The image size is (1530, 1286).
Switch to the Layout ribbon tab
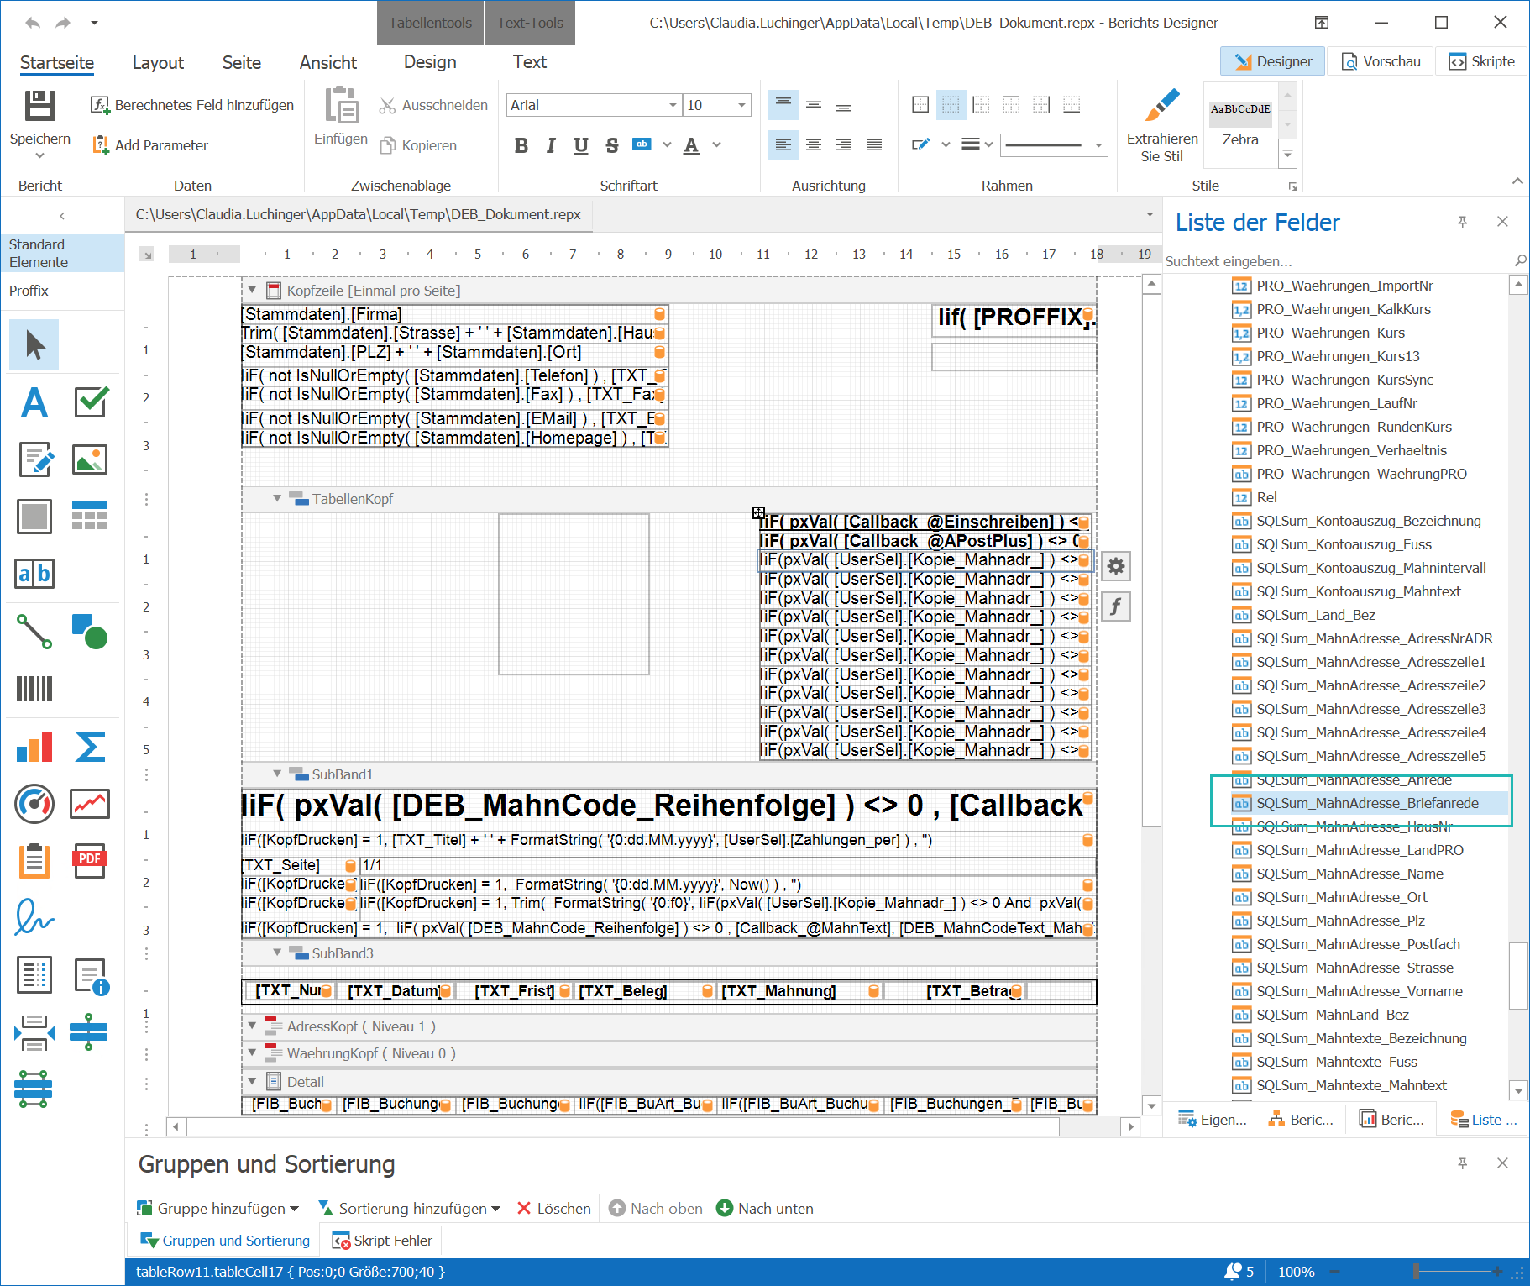158,62
